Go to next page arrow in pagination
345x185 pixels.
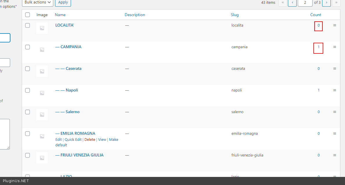(x=326, y=3)
